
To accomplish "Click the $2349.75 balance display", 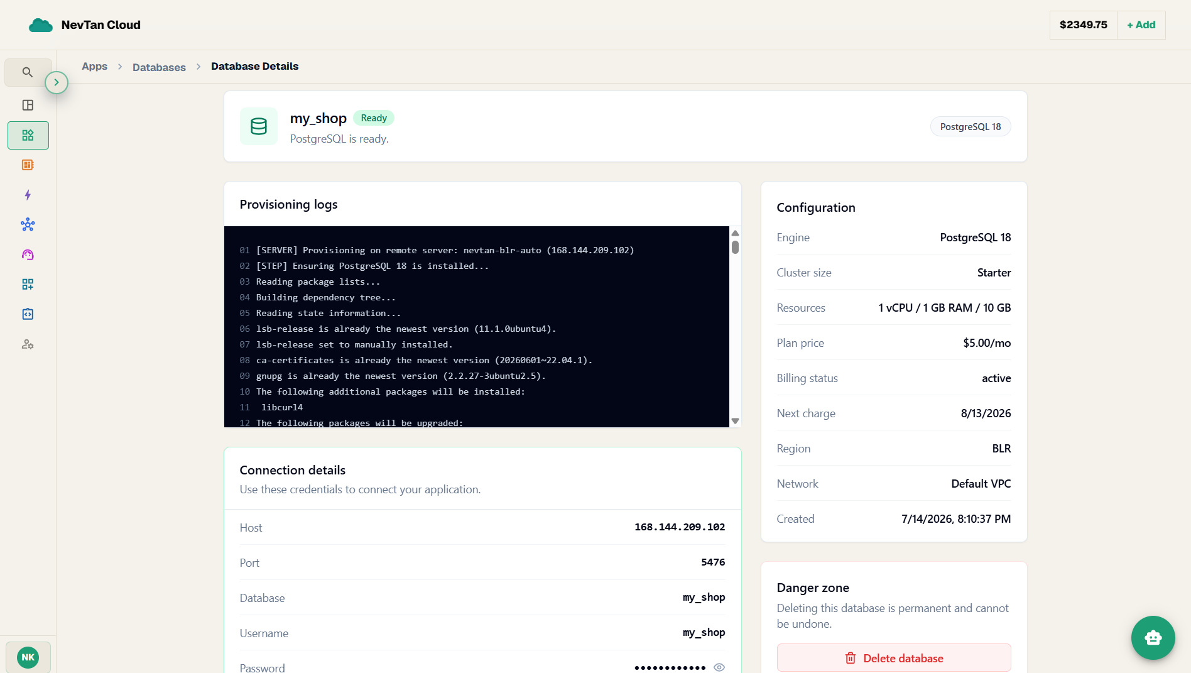I will pyautogui.click(x=1083, y=25).
